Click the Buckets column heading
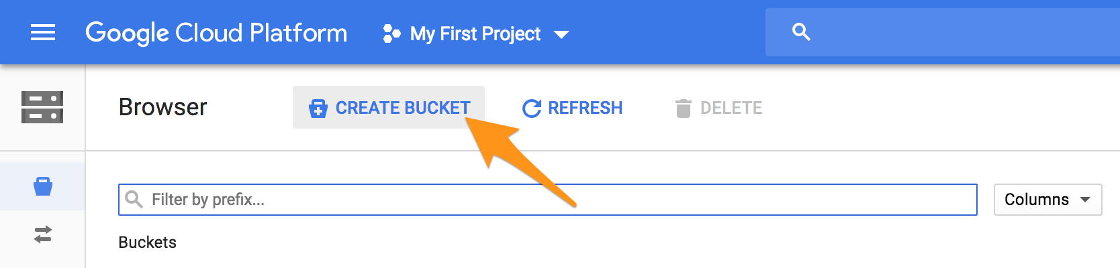The image size is (1120, 268). pos(147,243)
